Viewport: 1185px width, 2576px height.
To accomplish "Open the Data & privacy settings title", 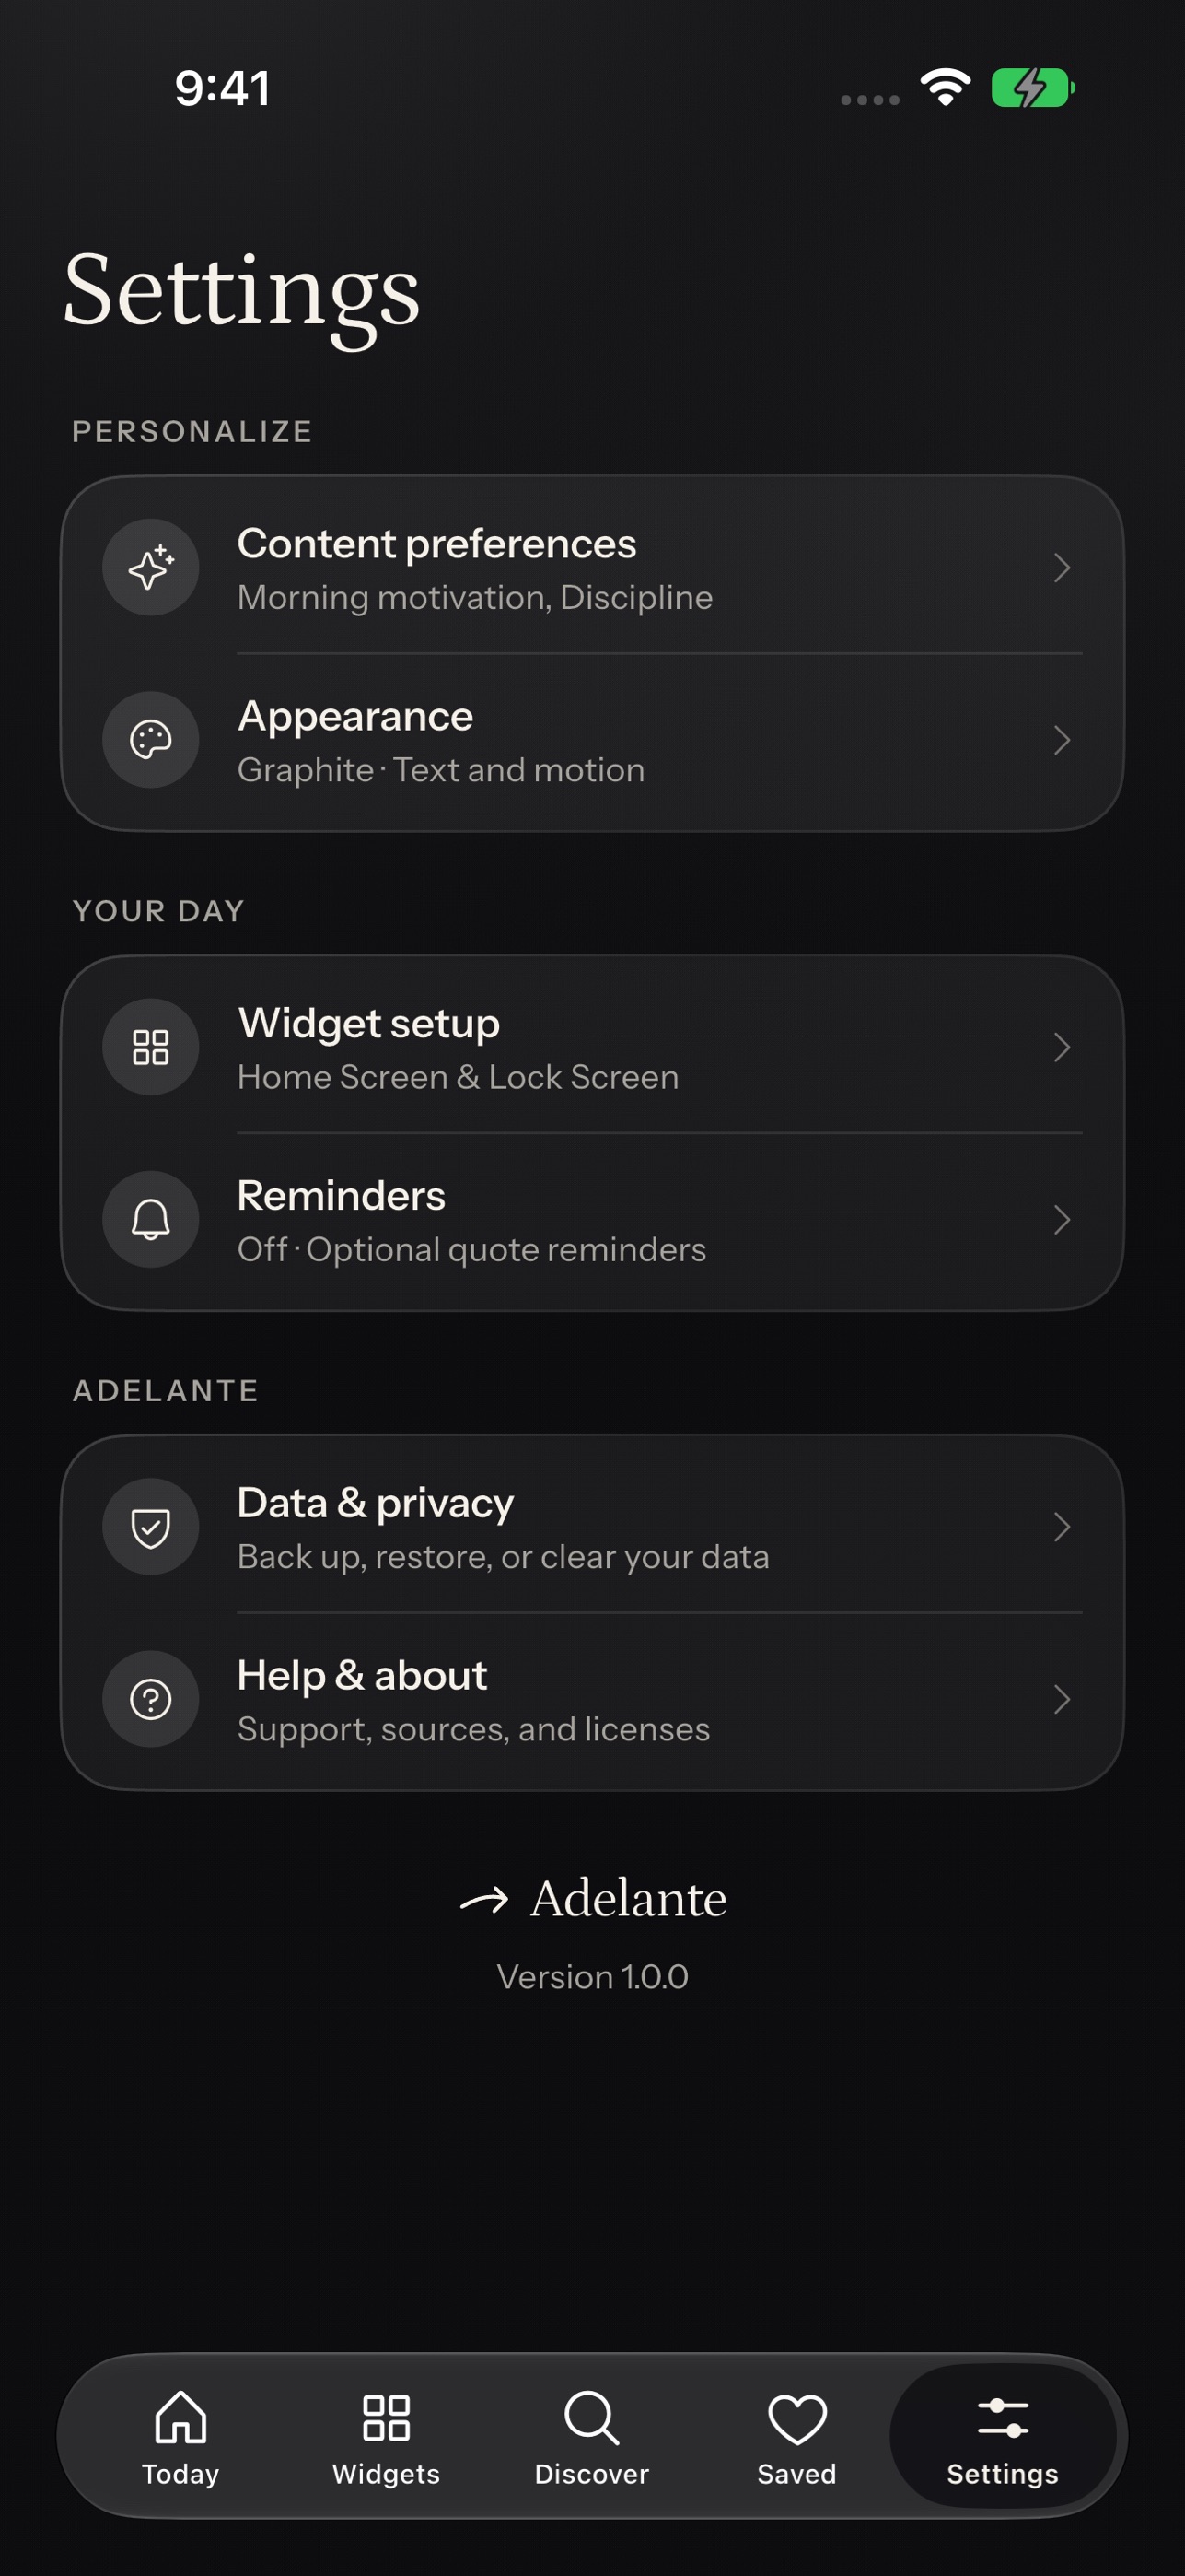I will tap(376, 1503).
